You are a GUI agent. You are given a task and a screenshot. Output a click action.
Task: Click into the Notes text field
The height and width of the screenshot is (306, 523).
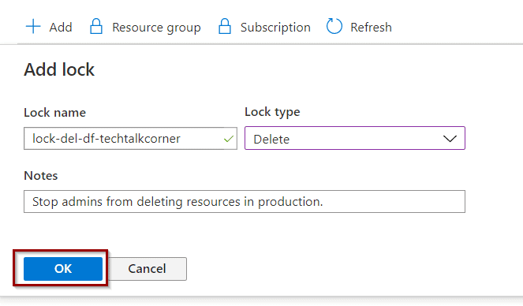click(x=245, y=202)
